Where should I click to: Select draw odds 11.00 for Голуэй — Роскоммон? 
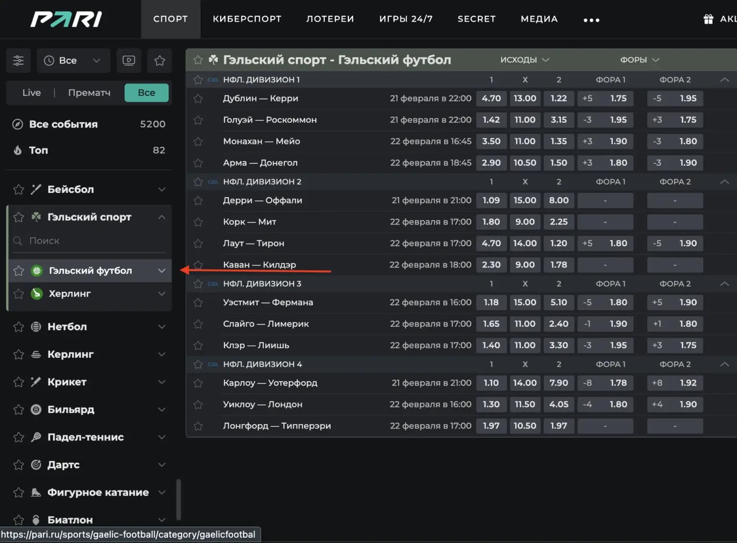coord(525,120)
